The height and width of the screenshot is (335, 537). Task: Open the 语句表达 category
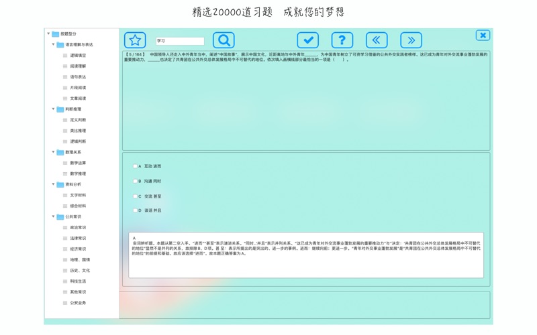point(78,77)
